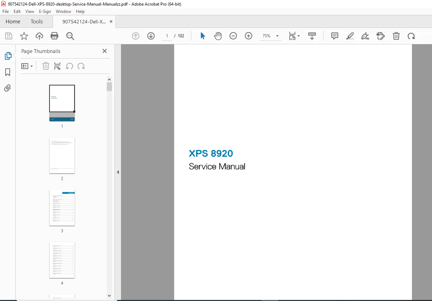Open the zoom level 75% dropdown
This screenshot has width=432, height=301.
[x=271, y=36]
